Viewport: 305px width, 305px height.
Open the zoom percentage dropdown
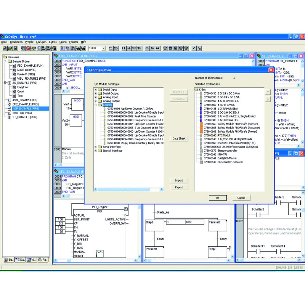(x=103, y=48)
